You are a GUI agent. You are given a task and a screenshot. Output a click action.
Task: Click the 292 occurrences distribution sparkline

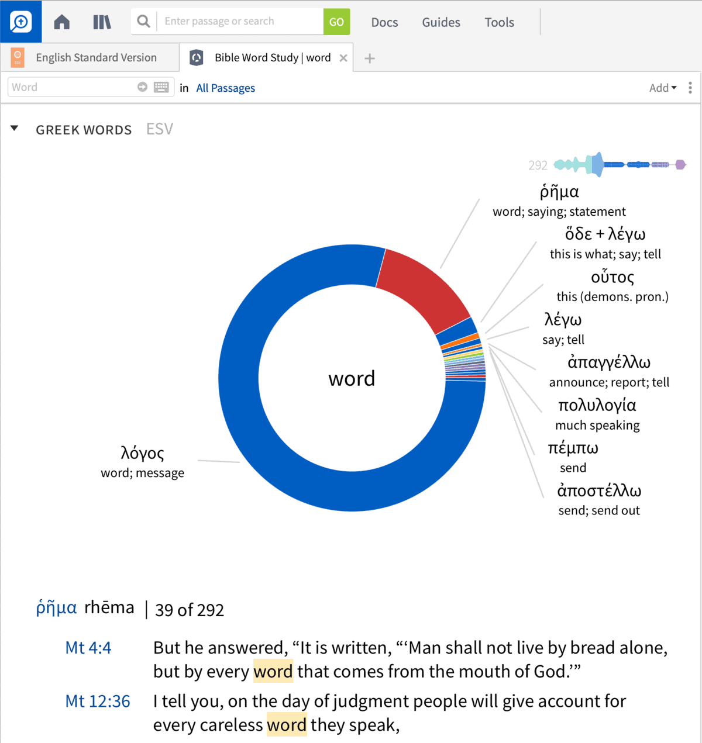pos(619,165)
